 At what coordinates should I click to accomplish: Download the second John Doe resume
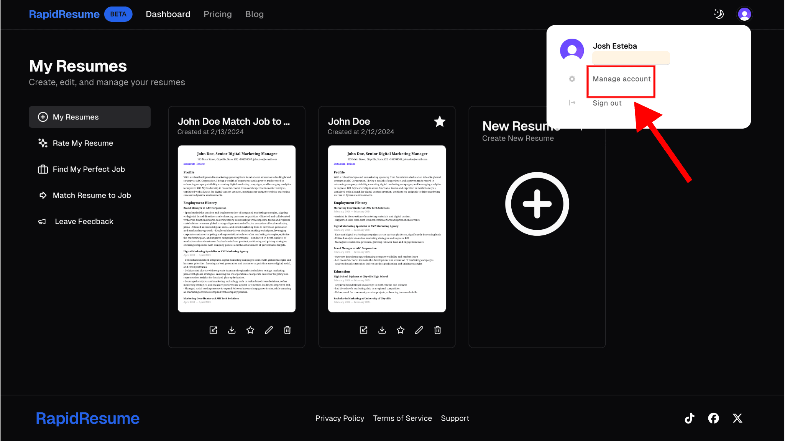coord(382,330)
